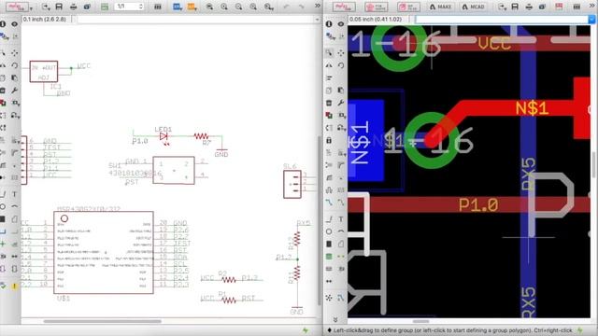Select the Rotate tool in schematic toolbar

[15, 65]
